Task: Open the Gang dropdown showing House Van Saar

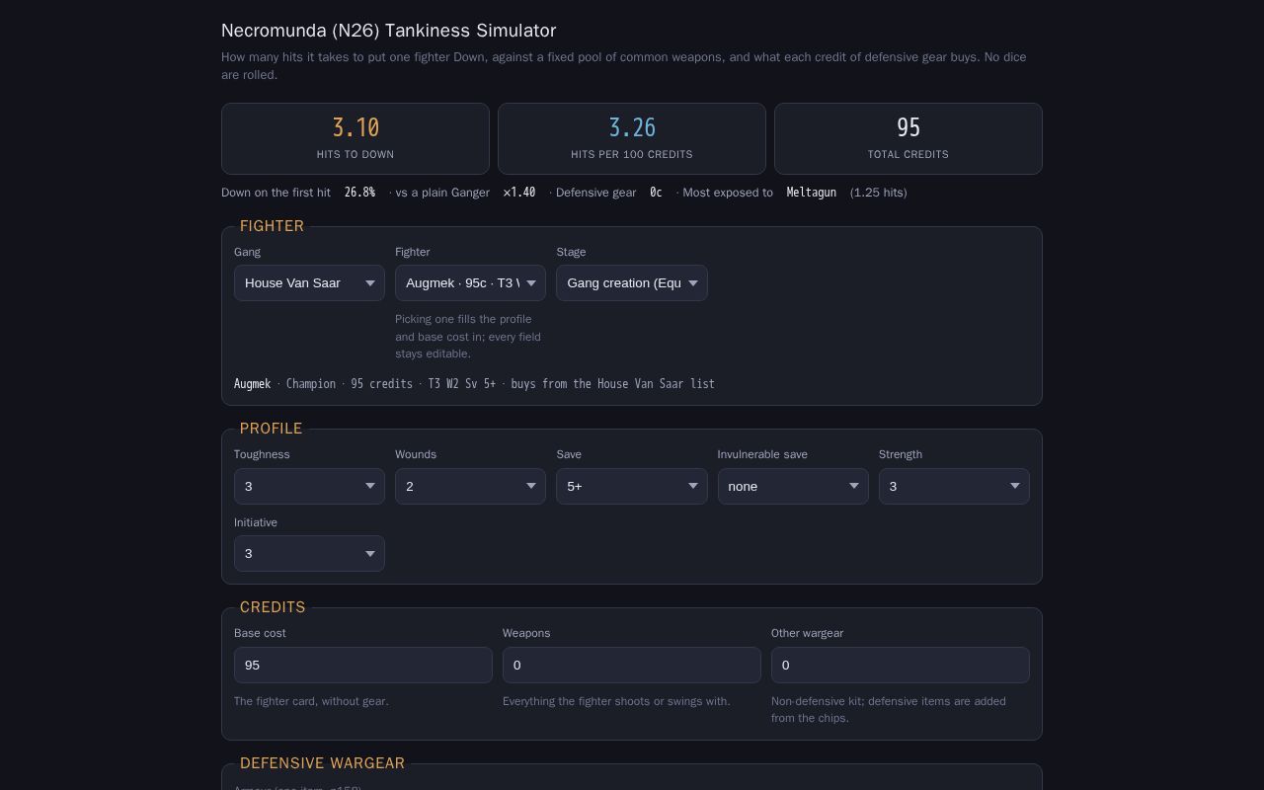Action: click(x=309, y=282)
